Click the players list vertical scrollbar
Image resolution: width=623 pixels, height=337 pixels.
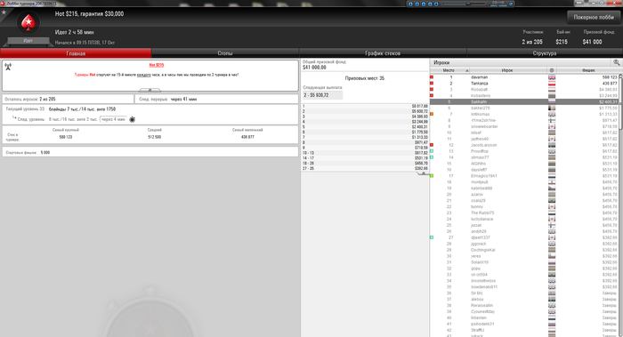coord(620,103)
